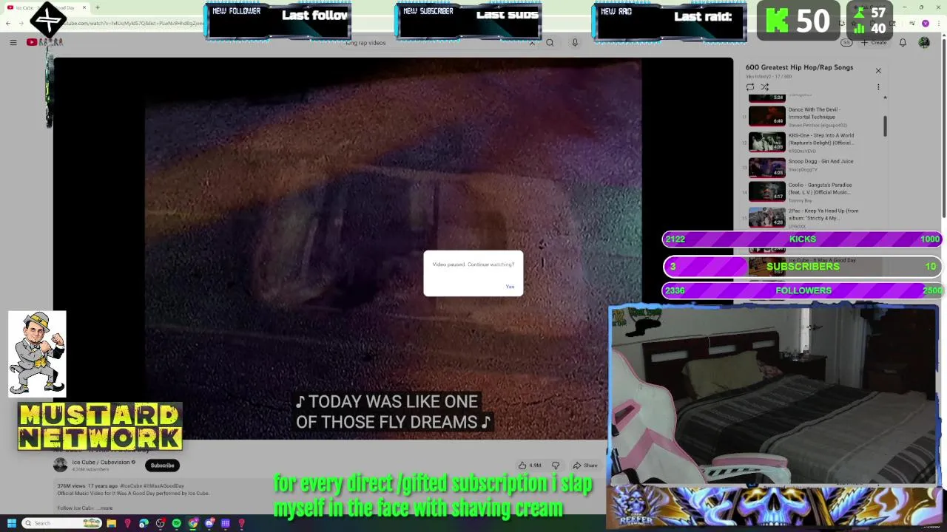Click Yes in the video paused dialog
This screenshot has height=532, width=947.
pyautogui.click(x=510, y=287)
